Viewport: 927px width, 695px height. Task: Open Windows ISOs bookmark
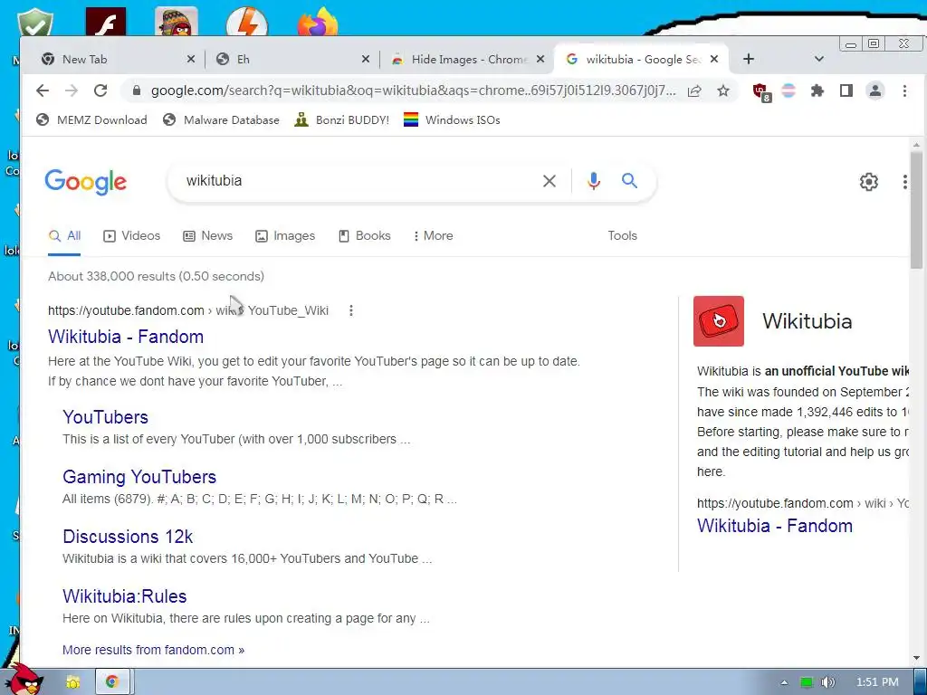coord(453,120)
